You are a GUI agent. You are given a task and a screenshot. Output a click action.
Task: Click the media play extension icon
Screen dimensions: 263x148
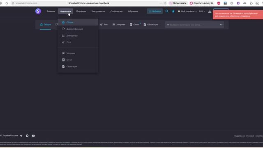click(257, 3)
